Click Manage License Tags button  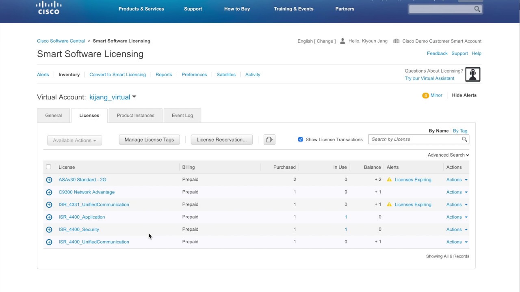click(149, 140)
